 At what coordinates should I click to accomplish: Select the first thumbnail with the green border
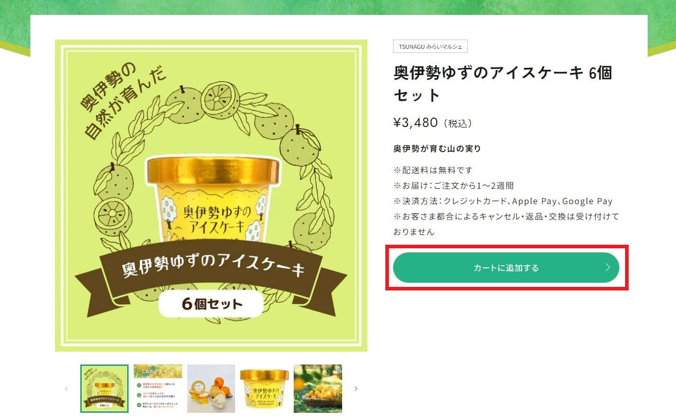(x=104, y=389)
